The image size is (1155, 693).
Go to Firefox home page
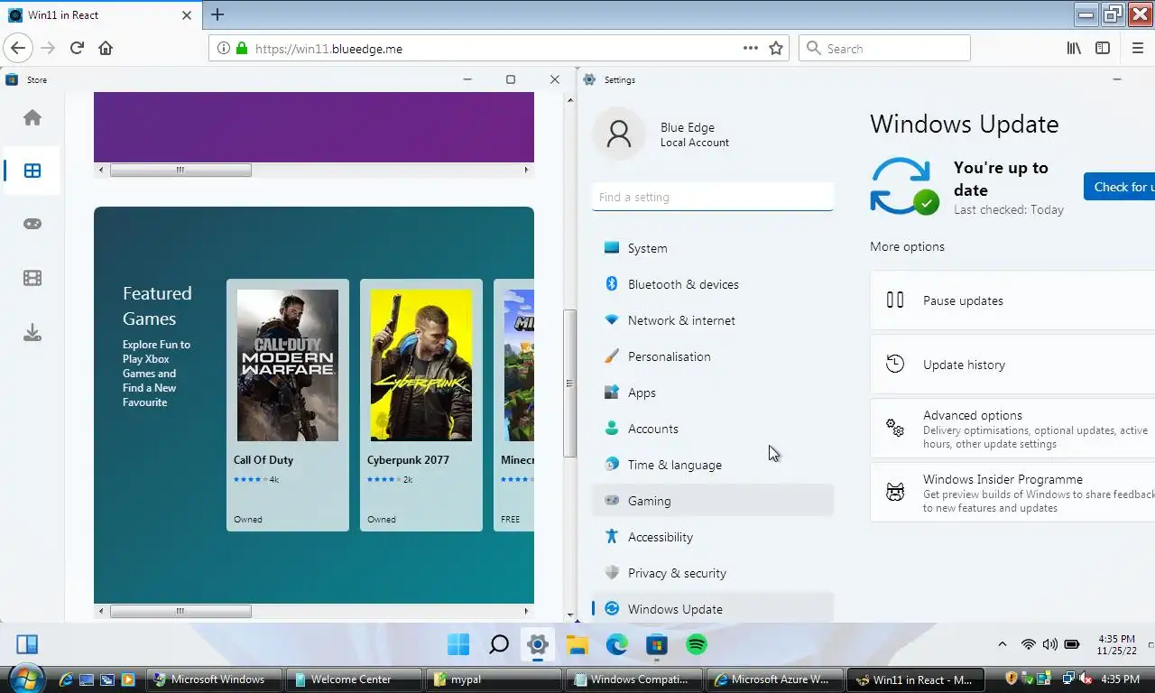106,48
